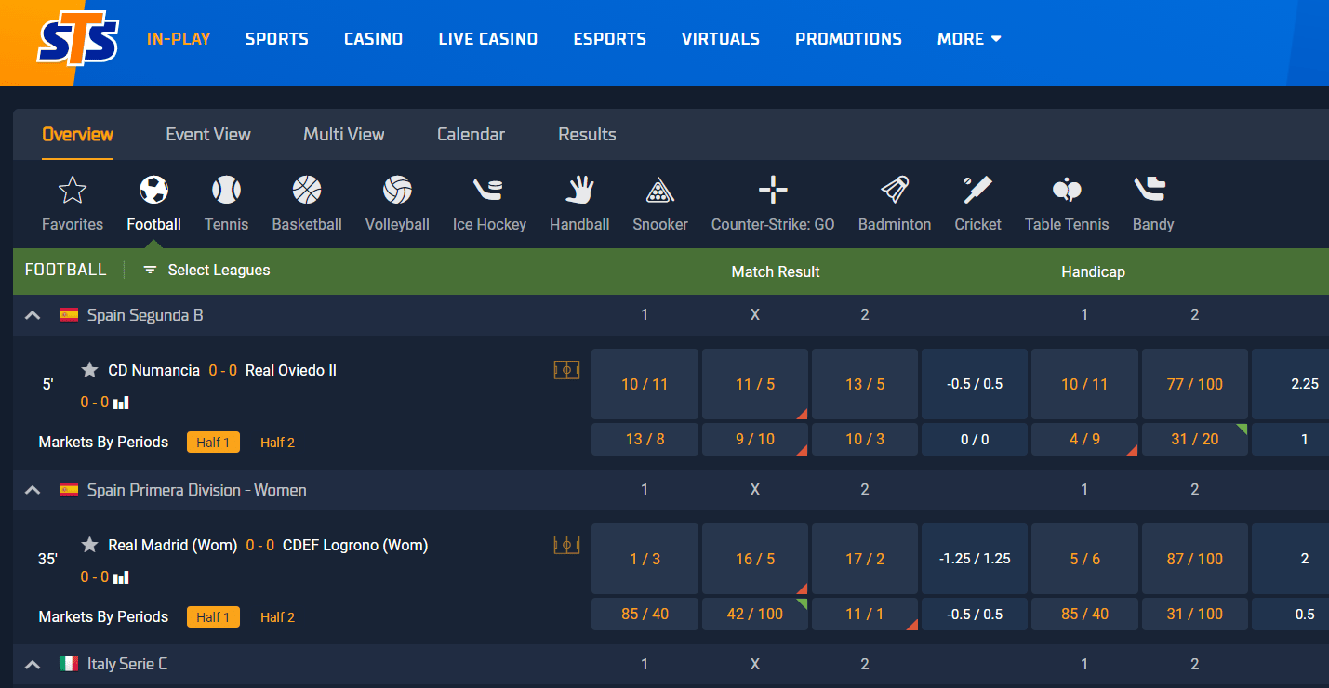Select handicap odds 87 / 100
1329x688 pixels.
click(x=1195, y=559)
